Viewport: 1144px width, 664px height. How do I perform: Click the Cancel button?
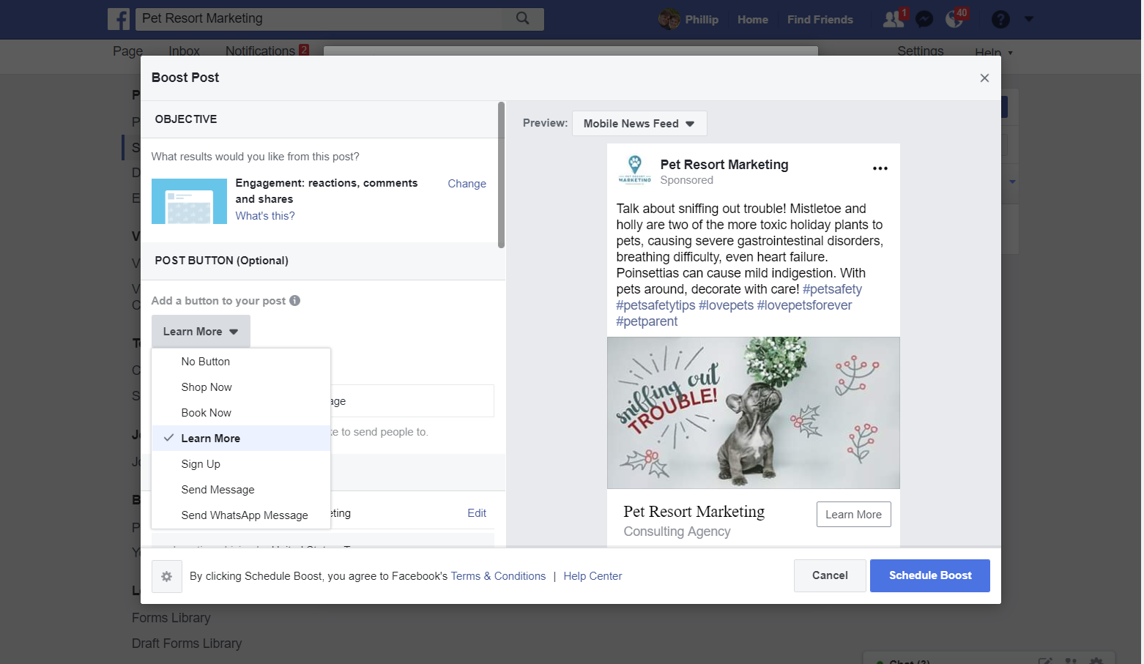coord(830,575)
